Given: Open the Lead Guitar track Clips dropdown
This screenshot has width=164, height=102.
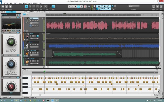Looking at the screenshot, I should point(34,55).
